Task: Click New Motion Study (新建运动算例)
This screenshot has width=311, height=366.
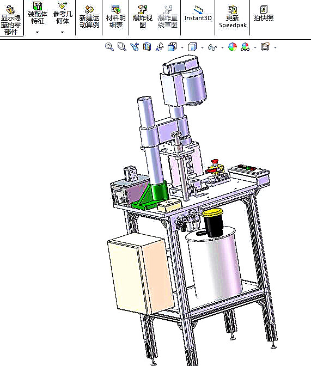Action: pos(89,17)
